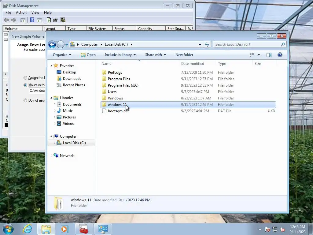This screenshot has width=313, height=235.
Task: Open the view options dropdown arrow
Action: pyautogui.click(x=259, y=55)
